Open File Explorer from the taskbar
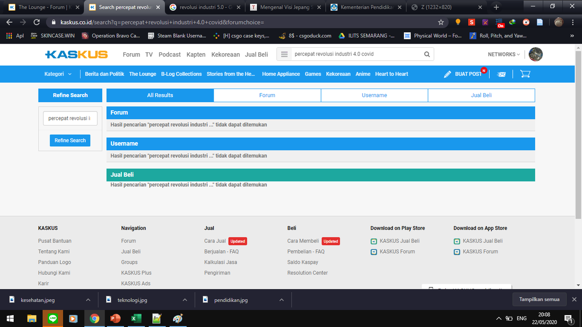 pyautogui.click(x=32, y=318)
